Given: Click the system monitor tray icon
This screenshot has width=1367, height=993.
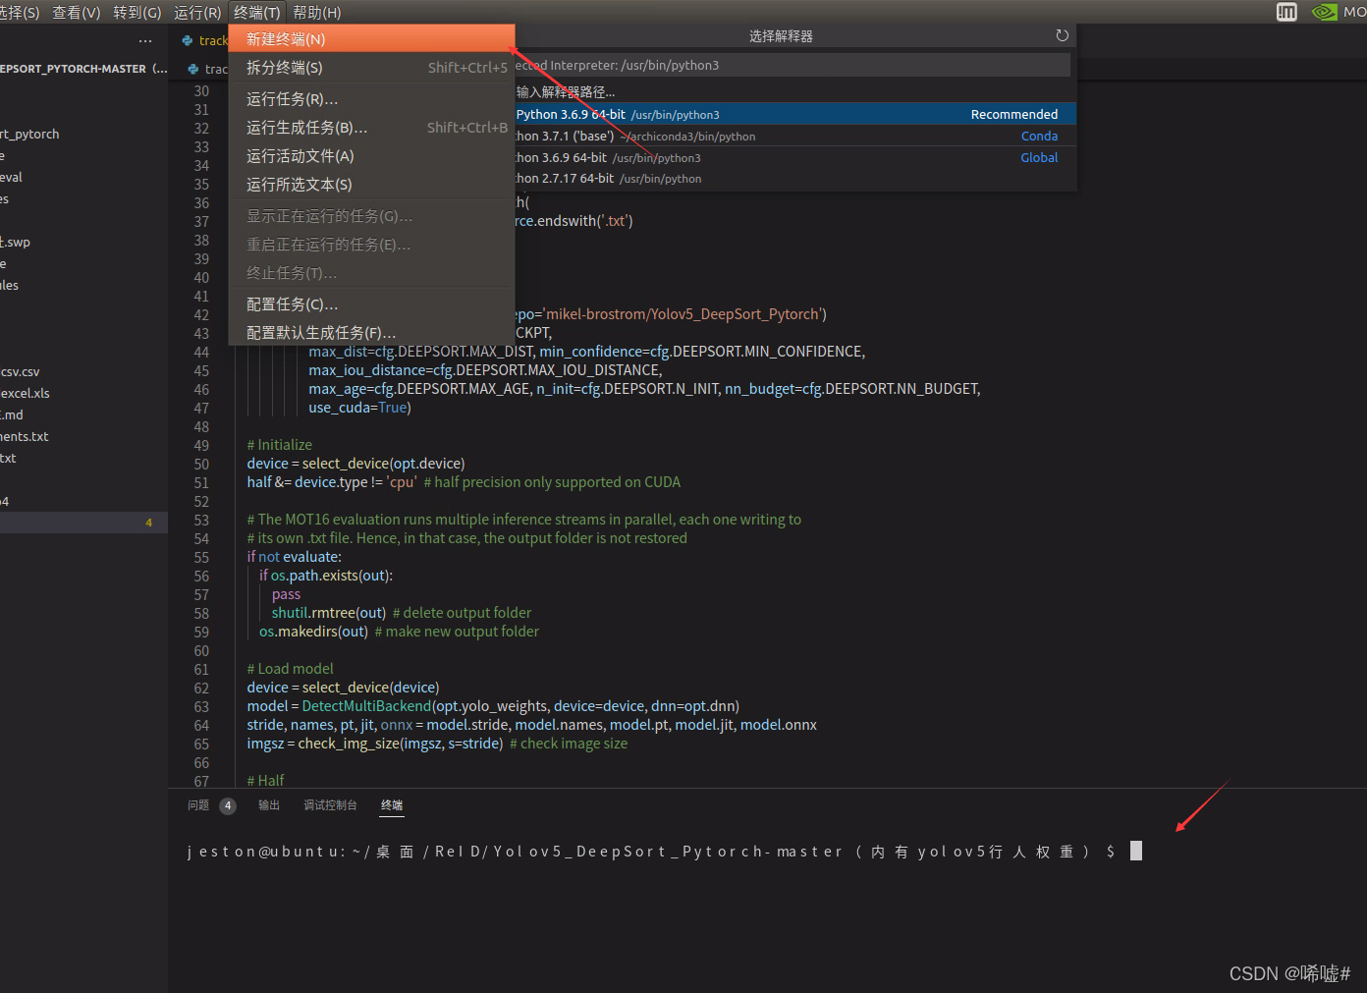Looking at the screenshot, I should click(x=1286, y=12).
